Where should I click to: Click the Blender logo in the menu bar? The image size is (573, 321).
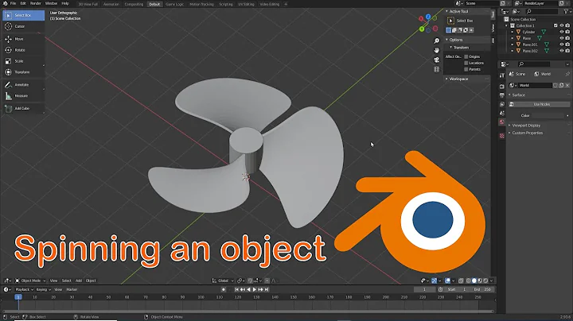[5, 3]
